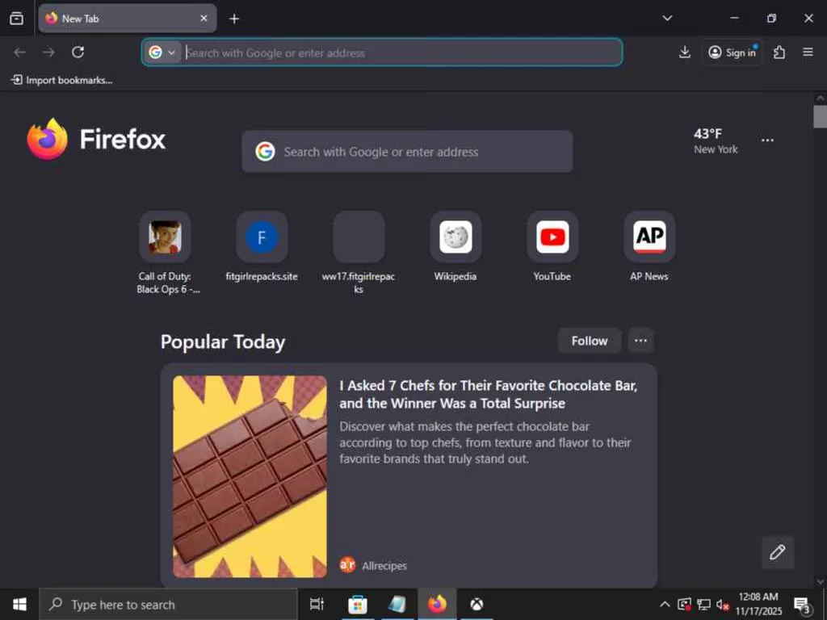Open the 7 Chefs chocolate bar headline

point(489,394)
